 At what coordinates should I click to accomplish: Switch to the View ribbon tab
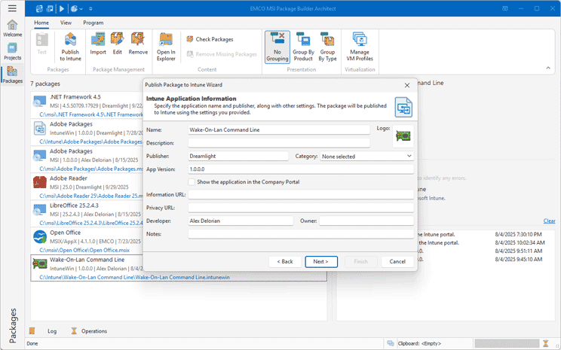(x=66, y=23)
